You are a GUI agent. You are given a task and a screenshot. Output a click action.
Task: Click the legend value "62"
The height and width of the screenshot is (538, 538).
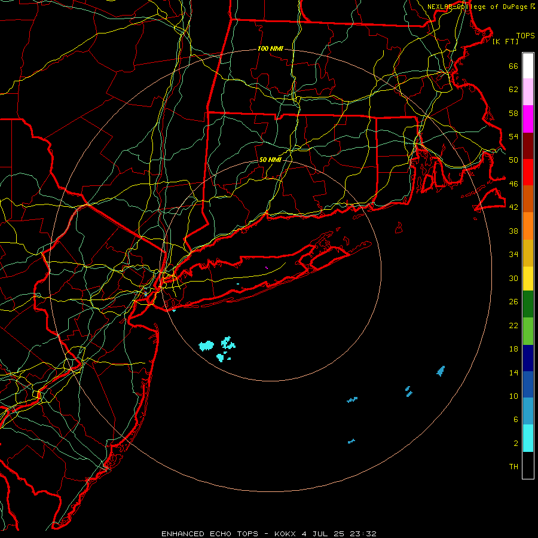[513, 89]
